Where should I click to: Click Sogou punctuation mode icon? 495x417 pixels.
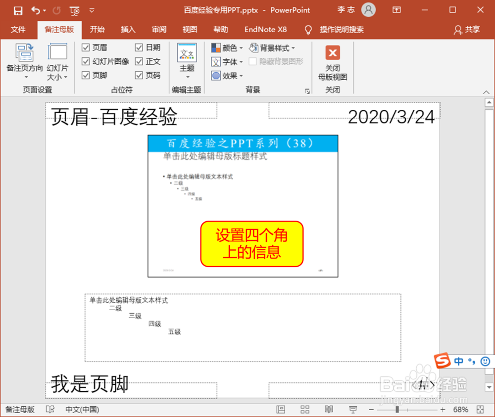(472, 361)
